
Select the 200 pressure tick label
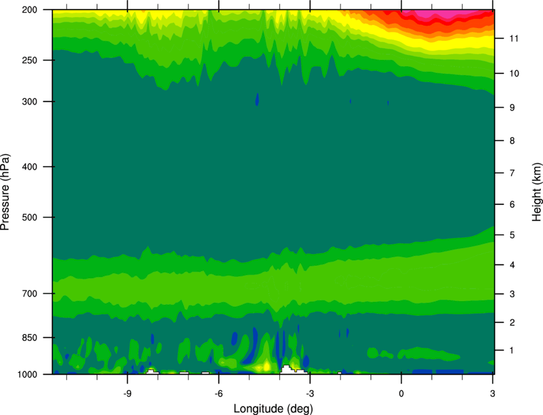coord(29,10)
